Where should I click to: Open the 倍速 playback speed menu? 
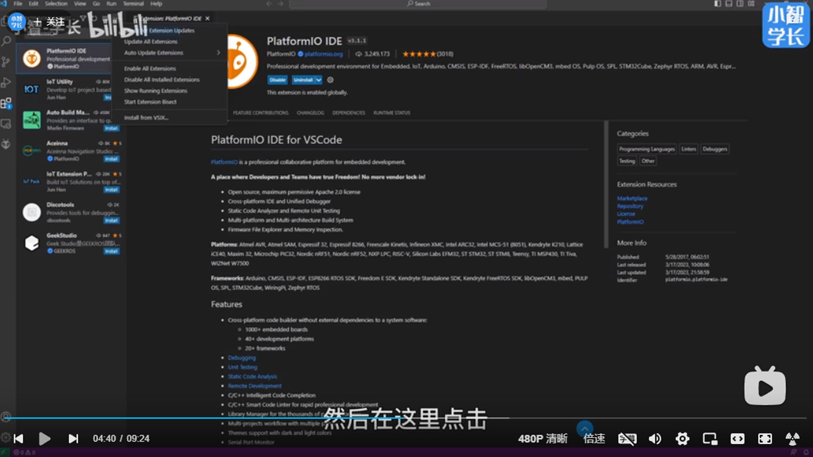594,439
